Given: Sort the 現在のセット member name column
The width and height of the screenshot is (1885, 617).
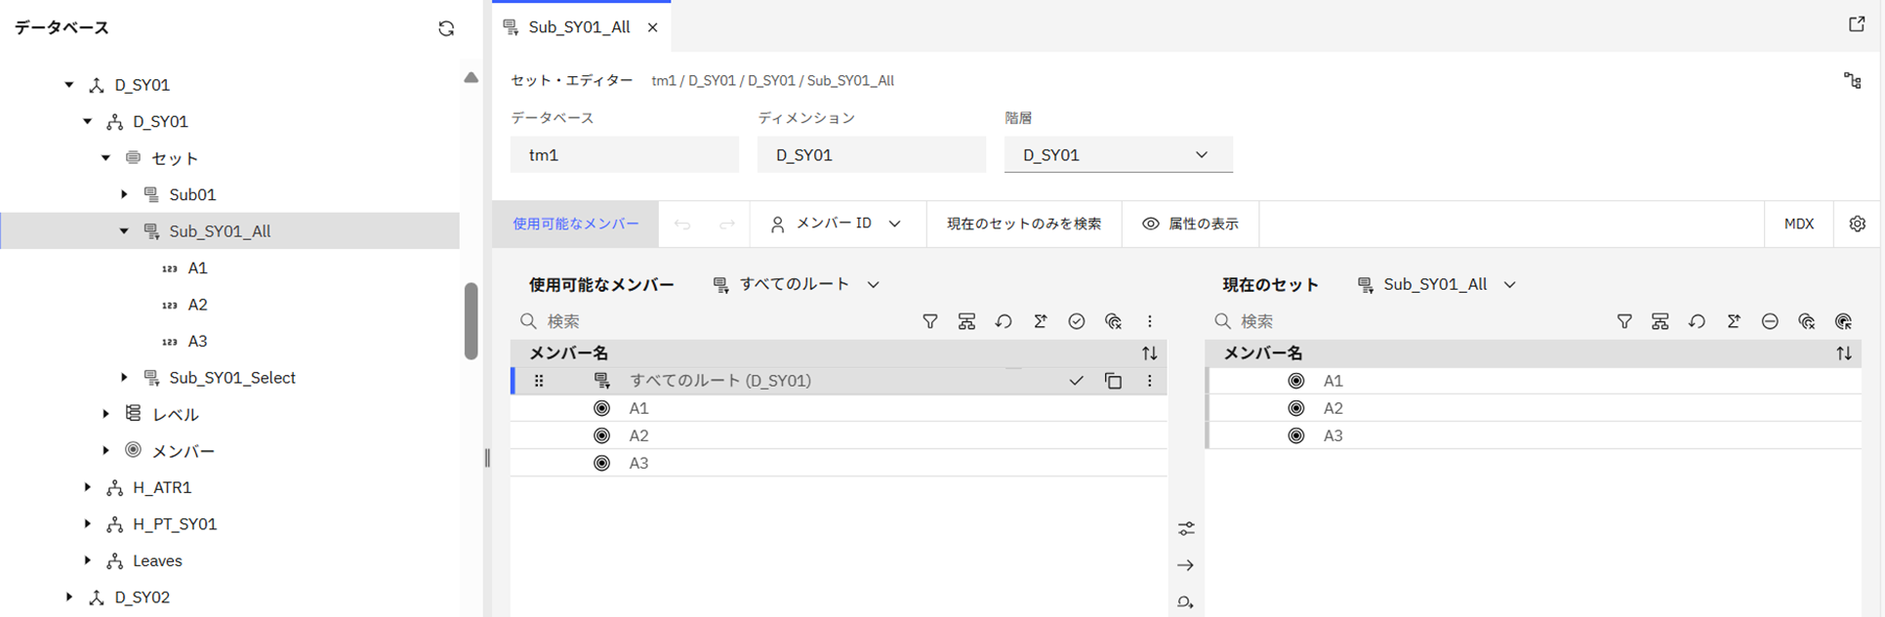Looking at the screenshot, I should 1844,353.
